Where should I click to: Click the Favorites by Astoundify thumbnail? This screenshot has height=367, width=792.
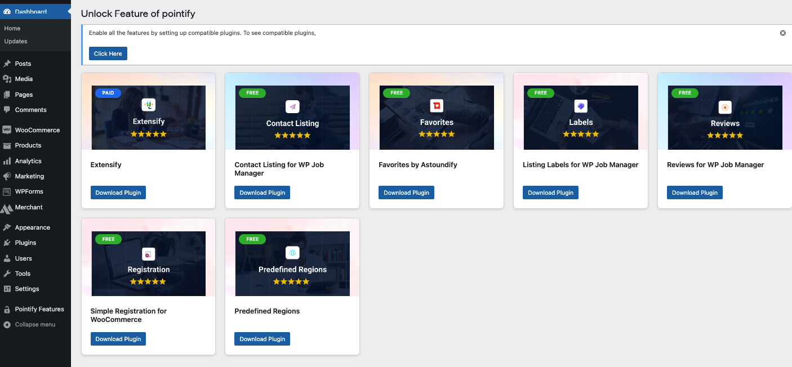point(436,117)
